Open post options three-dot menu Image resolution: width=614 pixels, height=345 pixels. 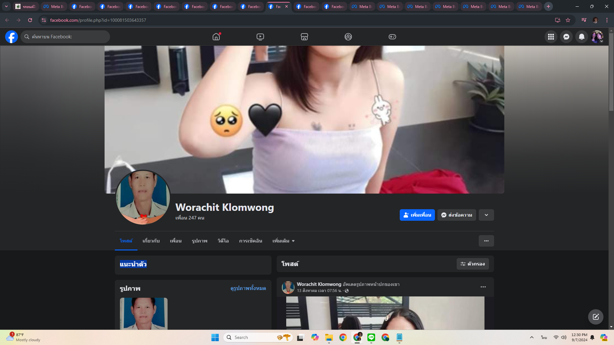pyautogui.click(x=483, y=287)
